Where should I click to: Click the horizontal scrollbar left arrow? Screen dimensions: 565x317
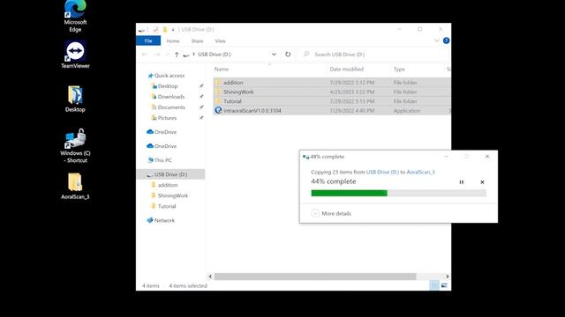pyautogui.click(x=210, y=276)
